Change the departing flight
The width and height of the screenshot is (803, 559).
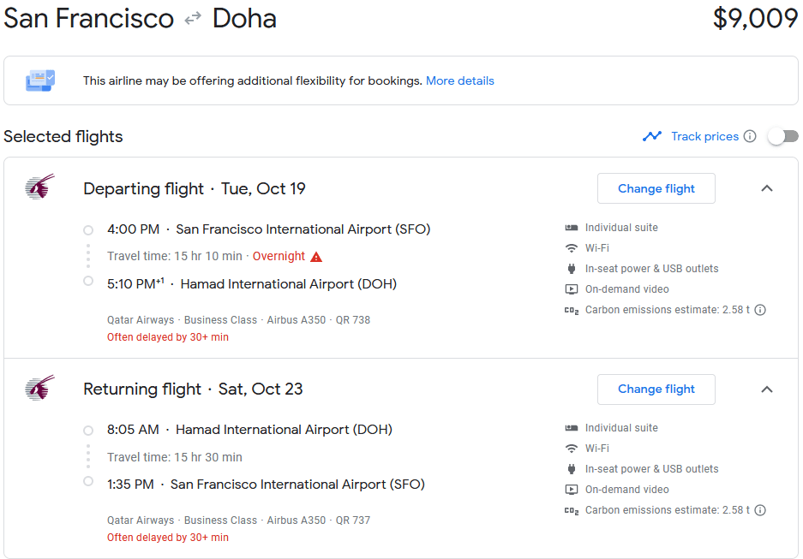point(656,187)
